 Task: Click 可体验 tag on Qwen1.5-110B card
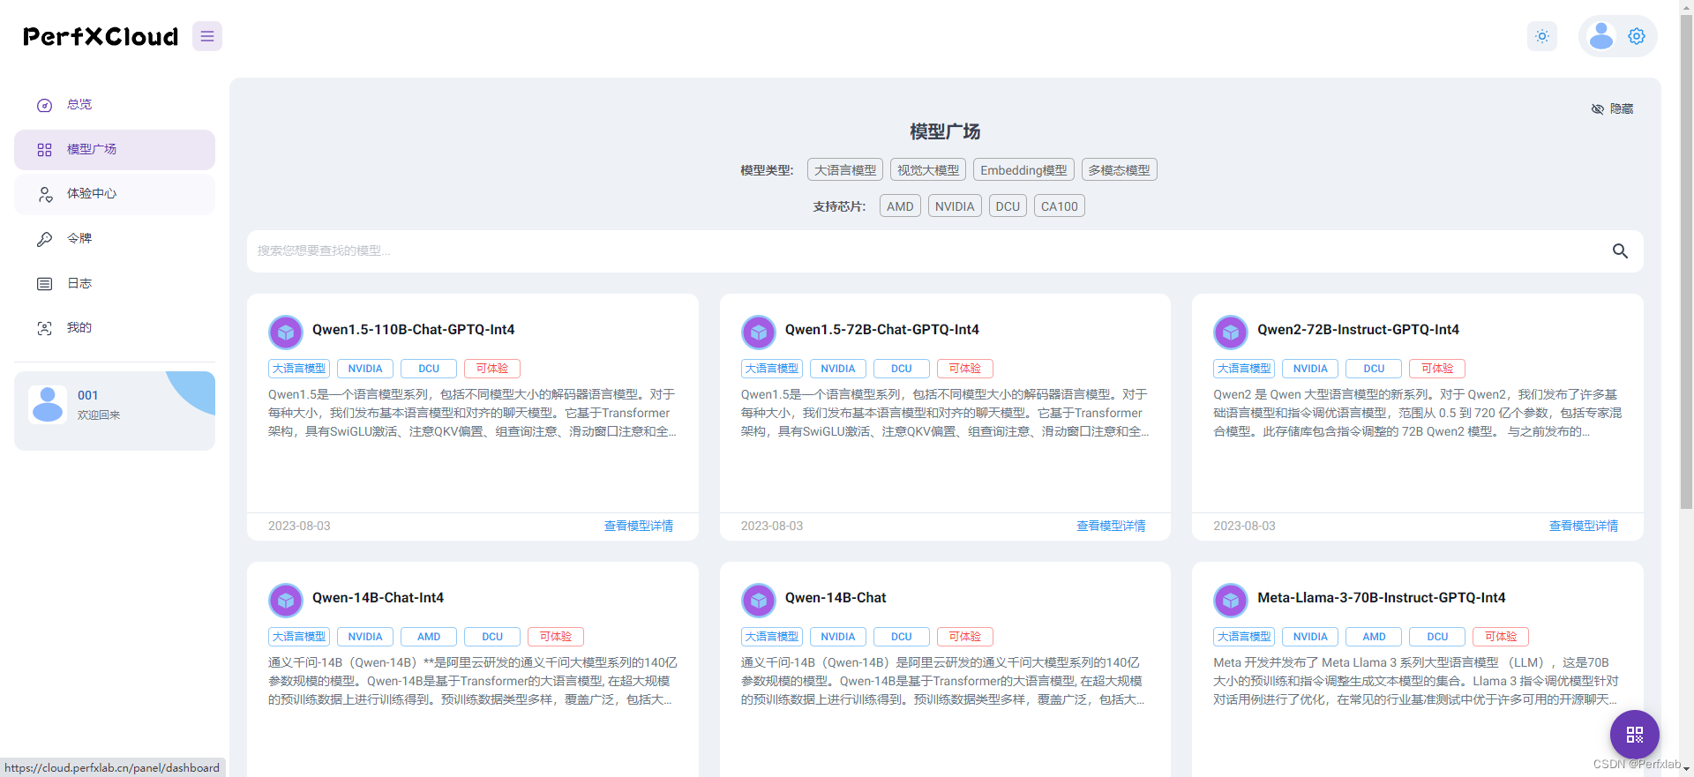tap(492, 369)
